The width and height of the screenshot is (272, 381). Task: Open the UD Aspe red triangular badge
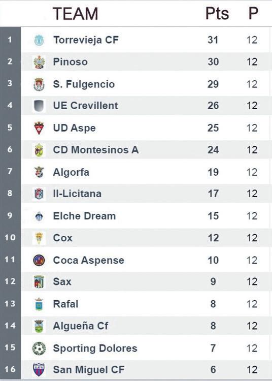tap(39, 128)
